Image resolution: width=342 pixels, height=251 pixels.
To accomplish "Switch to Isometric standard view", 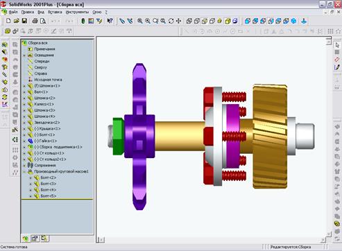I will click(293, 21).
